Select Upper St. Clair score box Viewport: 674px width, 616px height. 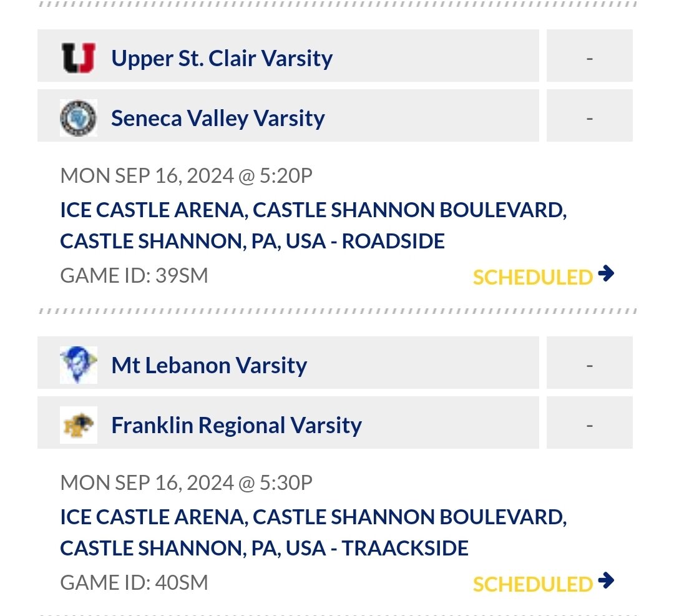pos(589,56)
